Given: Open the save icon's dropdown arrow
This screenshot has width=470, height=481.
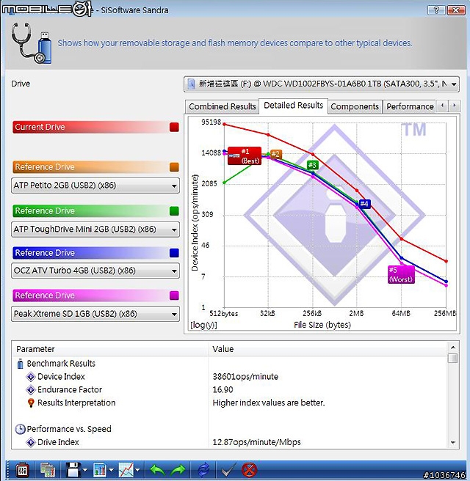Looking at the screenshot, I should (85, 470).
